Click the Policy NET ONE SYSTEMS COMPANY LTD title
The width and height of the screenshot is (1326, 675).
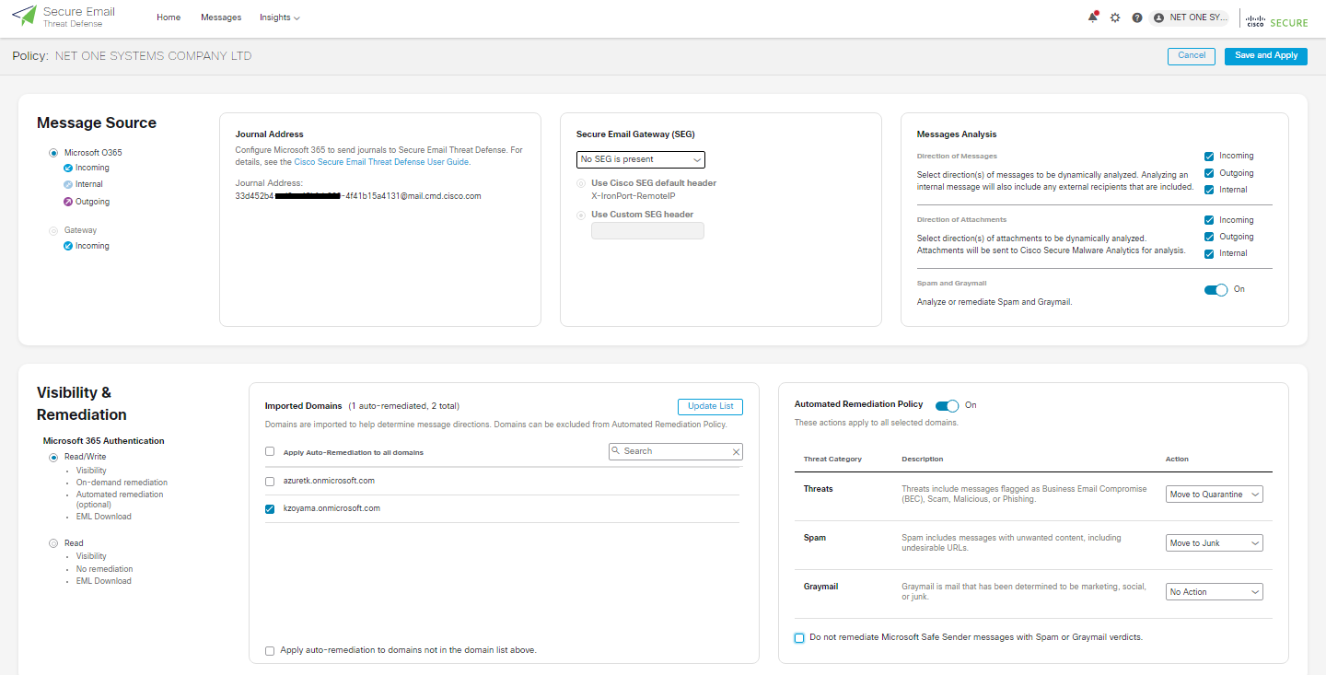(x=132, y=56)
